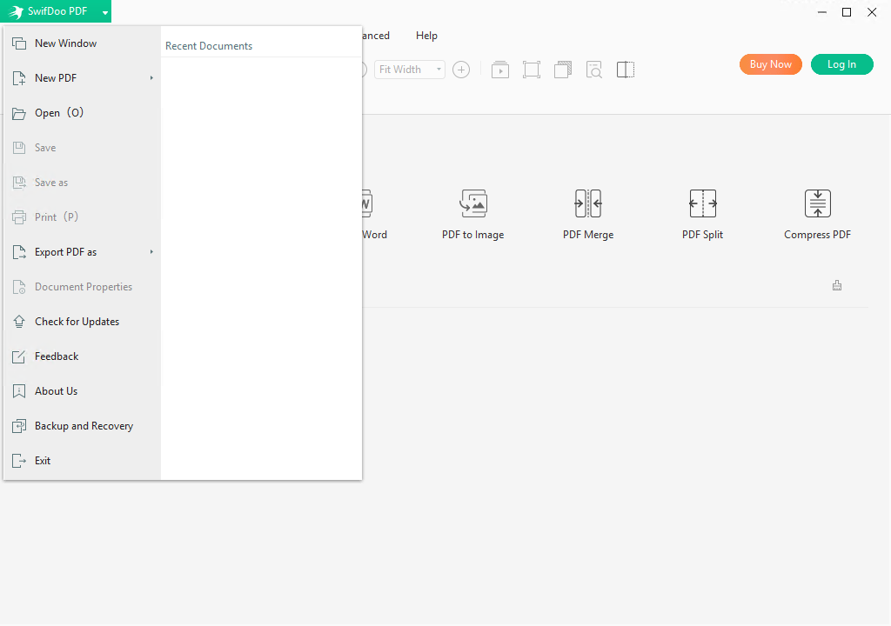Minimize the SwifDoo PDF window
Viewport: 891px width, 626px height.
(821, 12)
